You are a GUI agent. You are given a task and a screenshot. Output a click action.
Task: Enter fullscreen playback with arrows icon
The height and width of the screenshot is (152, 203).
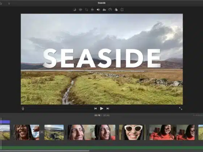[x=181, y=109]
